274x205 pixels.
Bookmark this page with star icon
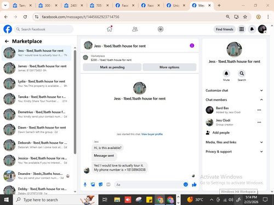245,17
